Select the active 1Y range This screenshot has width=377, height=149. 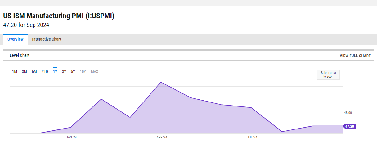55,72
